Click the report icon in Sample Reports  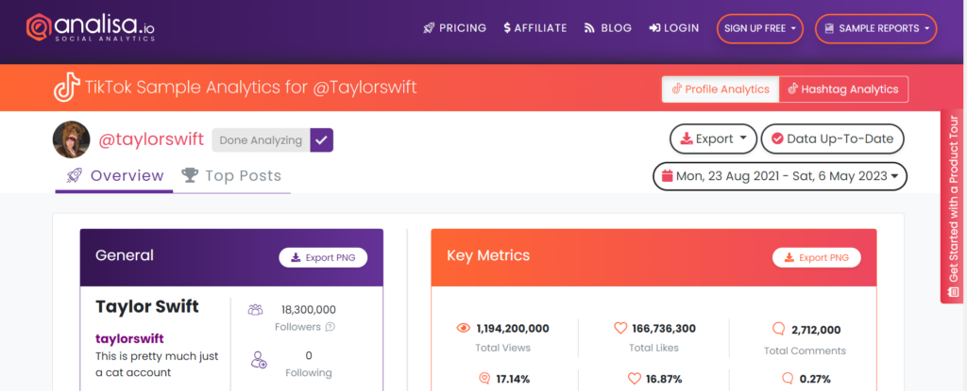[x=829, y=28]
